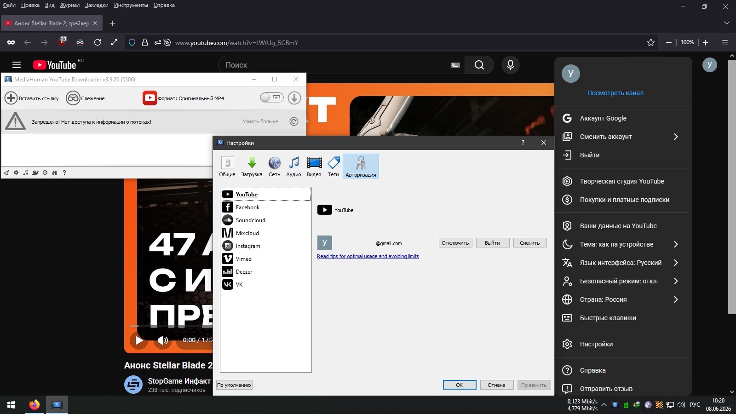
Task: Click the clear list broom icon
Action: coord(6,172)
